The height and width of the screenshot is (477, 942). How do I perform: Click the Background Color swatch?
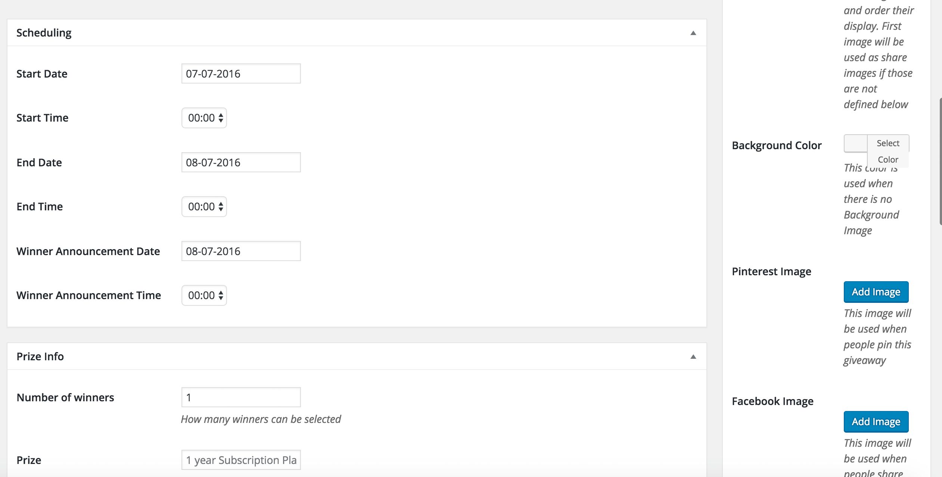pyautogui.click(x=855, y=144)
